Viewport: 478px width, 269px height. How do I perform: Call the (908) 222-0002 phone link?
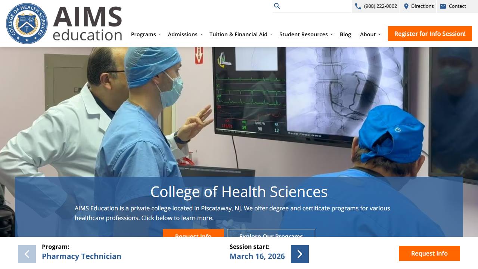click(380, 6)
